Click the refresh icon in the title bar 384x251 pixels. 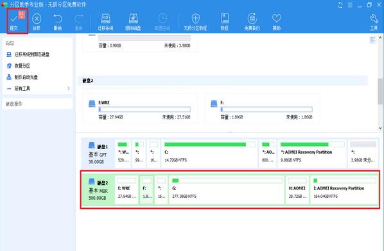340,5
